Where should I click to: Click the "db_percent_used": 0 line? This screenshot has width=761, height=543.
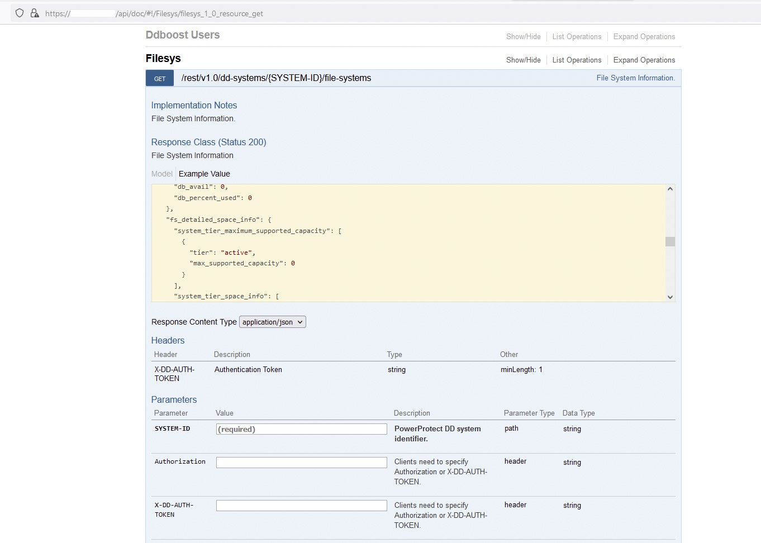tap(213, 198)
